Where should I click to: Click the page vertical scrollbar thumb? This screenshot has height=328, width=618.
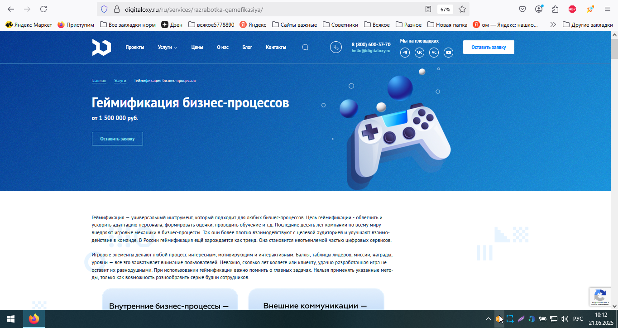click(x=614, y=49)
